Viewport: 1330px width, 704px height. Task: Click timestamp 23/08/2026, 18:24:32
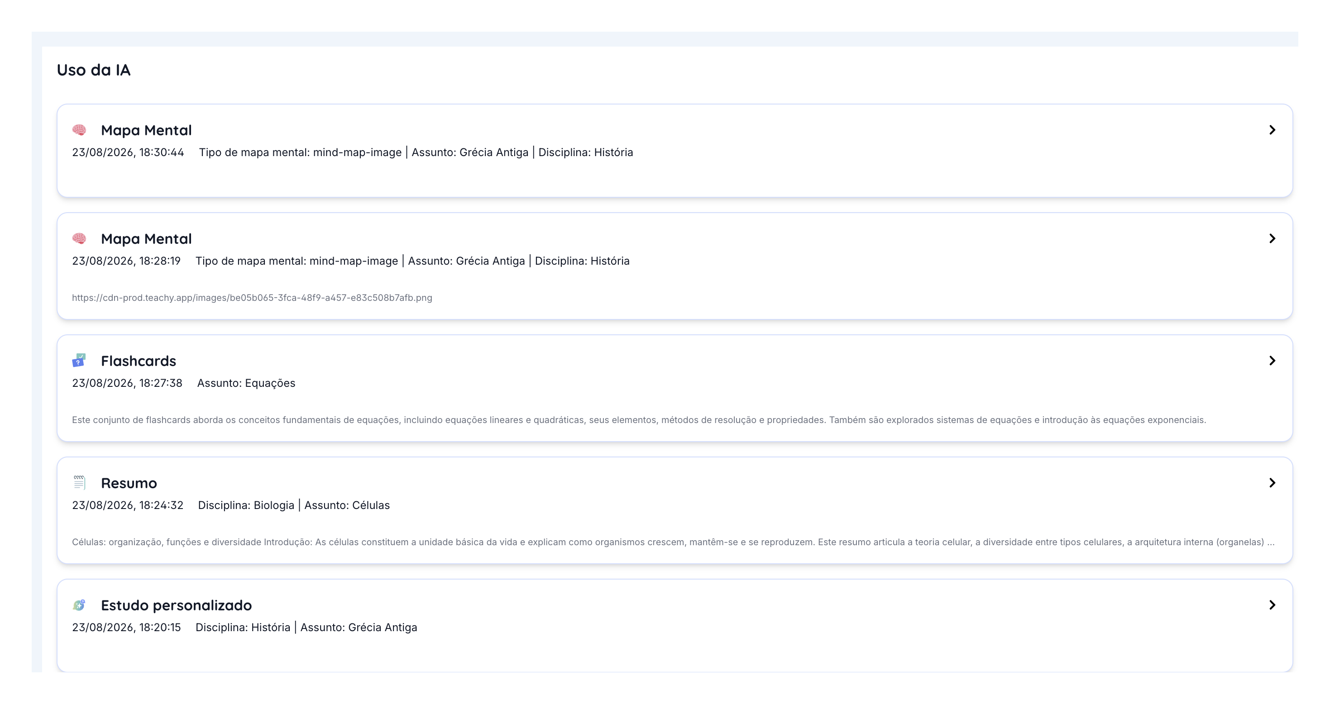128,505
